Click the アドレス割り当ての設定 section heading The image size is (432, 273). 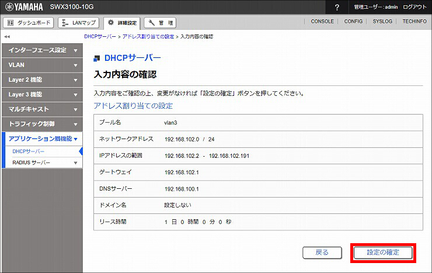point(133,106)
